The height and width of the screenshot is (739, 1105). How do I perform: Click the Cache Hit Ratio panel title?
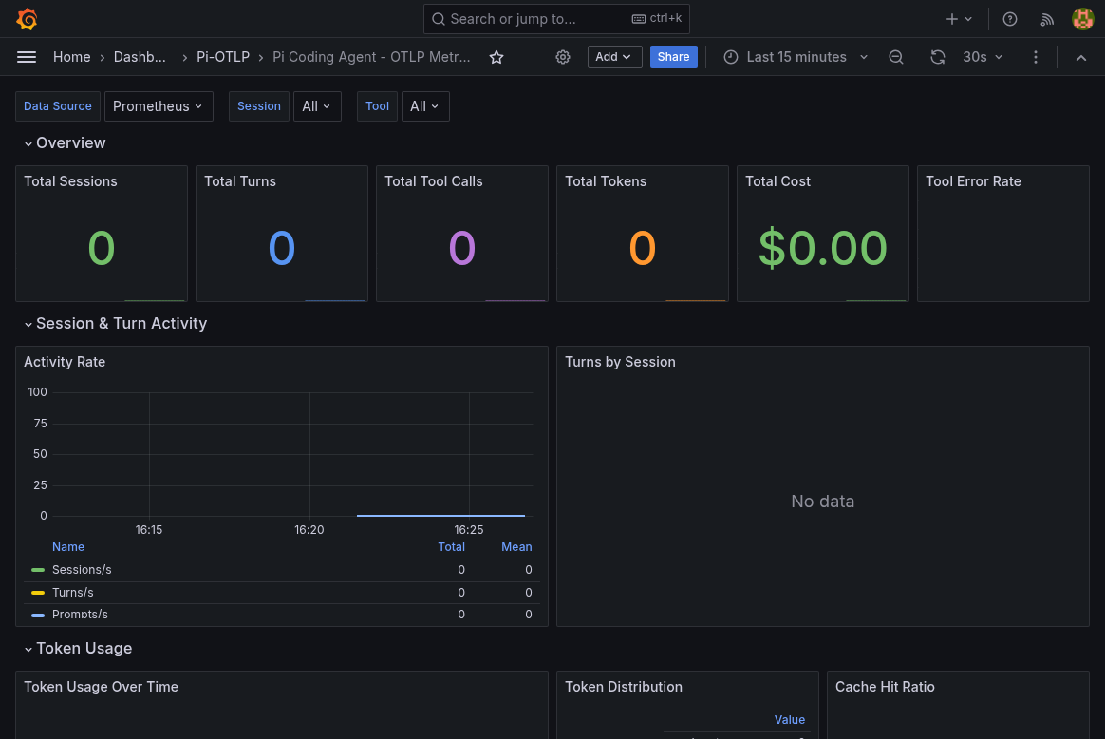coord(885,687)
